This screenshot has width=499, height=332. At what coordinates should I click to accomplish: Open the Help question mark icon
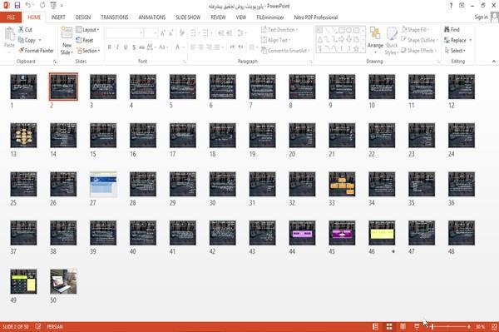451,6
